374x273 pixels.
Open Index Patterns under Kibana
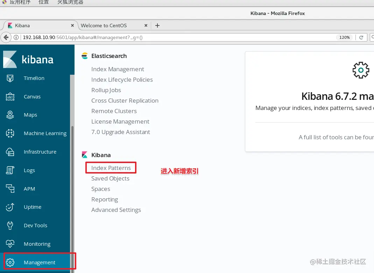[111, 168]
